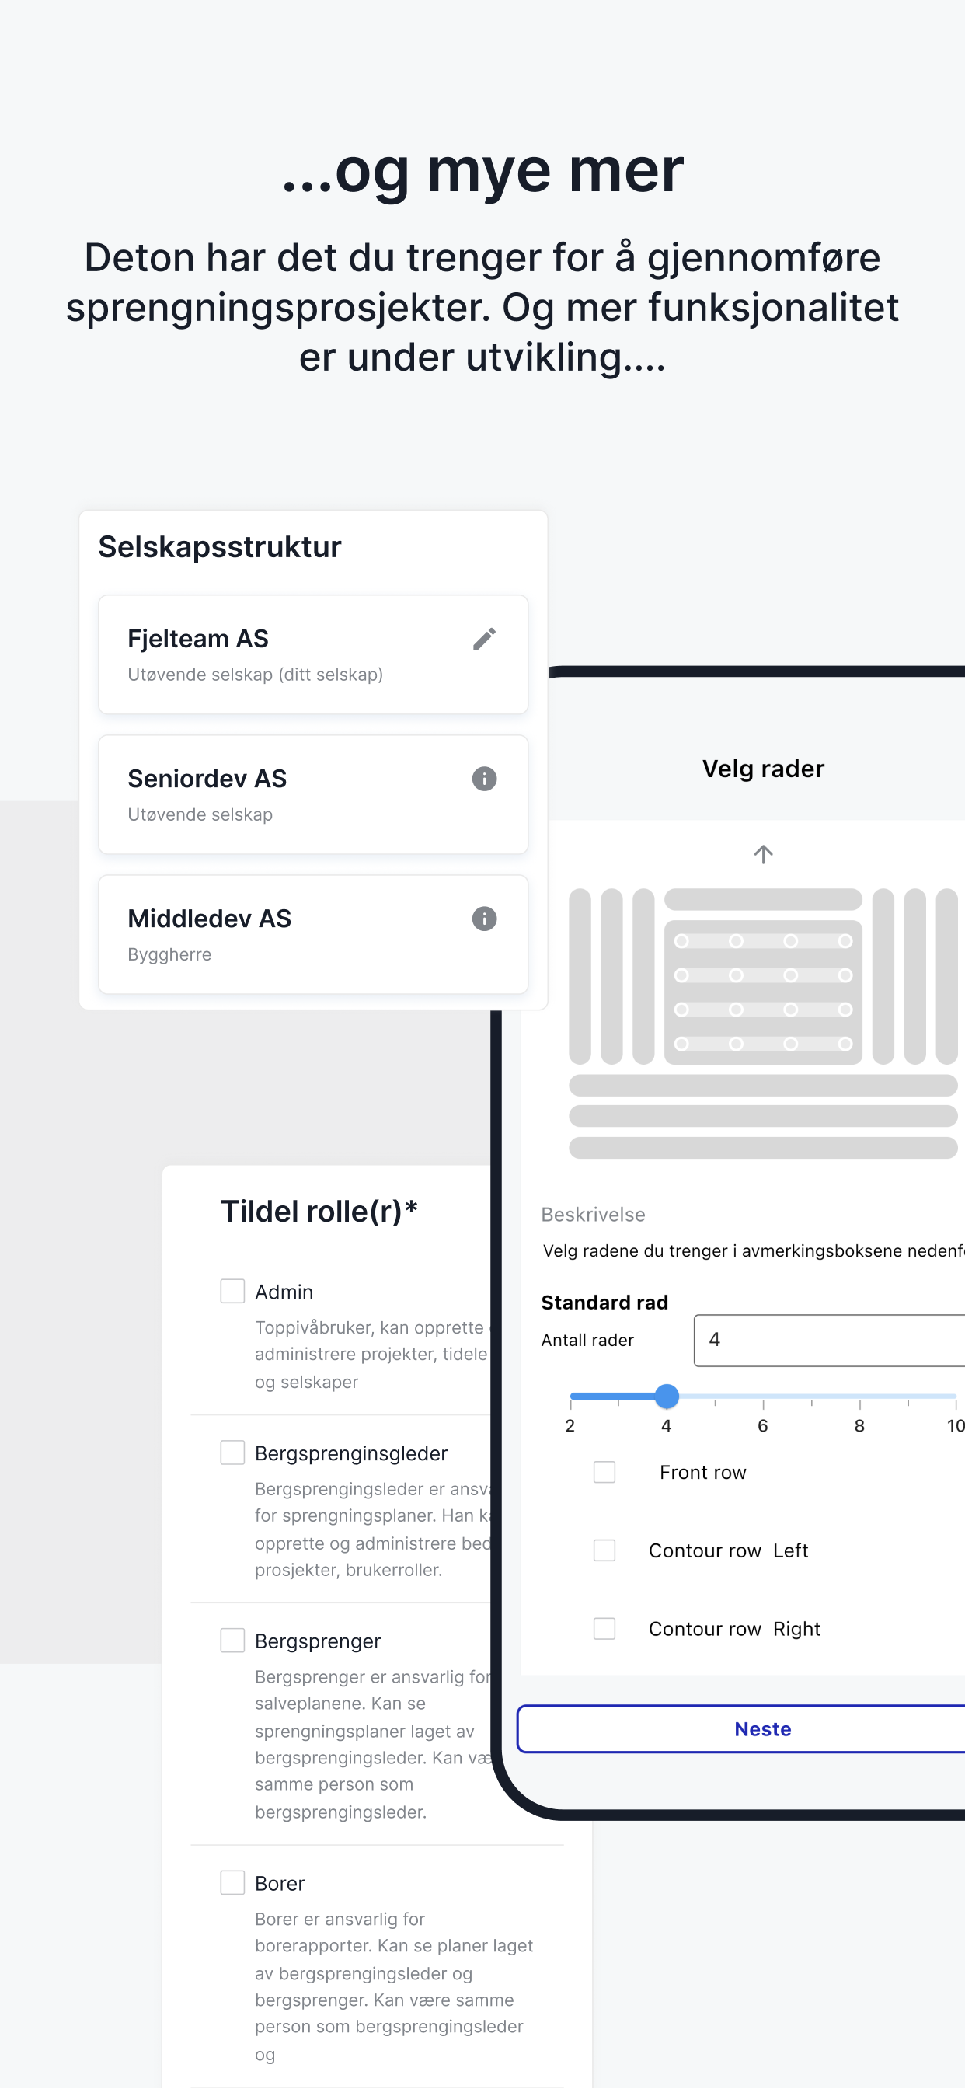The image size is (965, 2089).
Task: Click the Velg rader title
Action: [763, 769]
